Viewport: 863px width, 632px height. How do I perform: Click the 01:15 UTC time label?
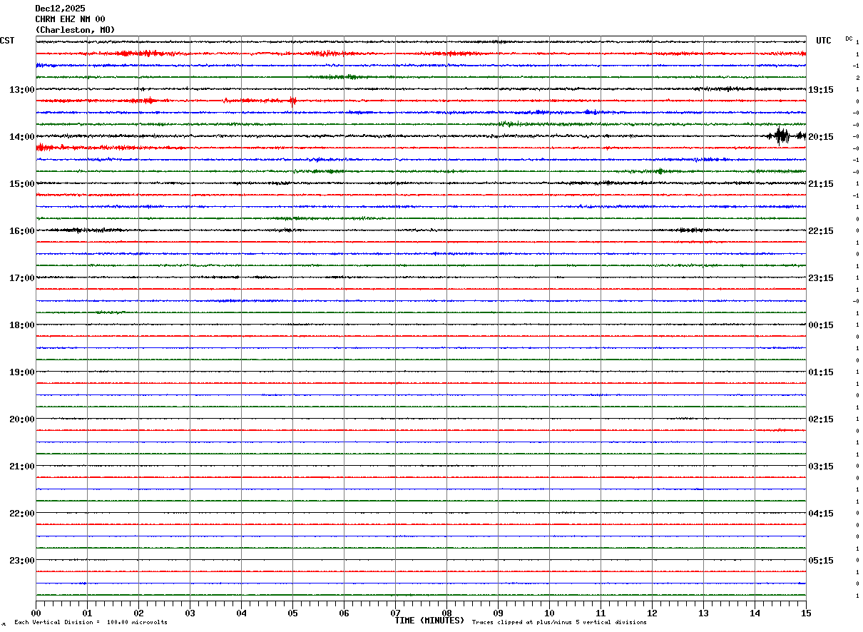[820, 372]
